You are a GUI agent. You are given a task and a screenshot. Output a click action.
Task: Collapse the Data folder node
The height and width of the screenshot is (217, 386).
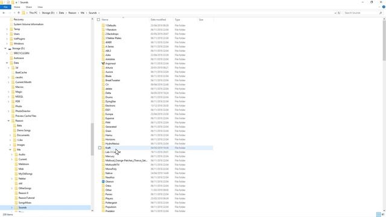[7, 63]
